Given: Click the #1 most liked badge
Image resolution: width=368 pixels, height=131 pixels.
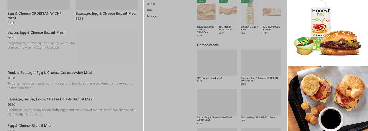Looking at the screenshot, I should (201, 1).
